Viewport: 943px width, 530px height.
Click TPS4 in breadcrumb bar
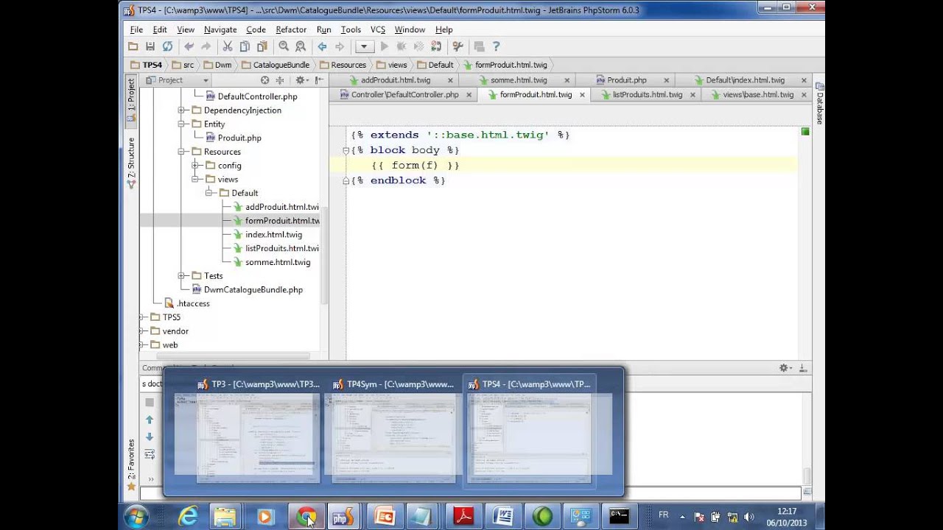(147, 65)
